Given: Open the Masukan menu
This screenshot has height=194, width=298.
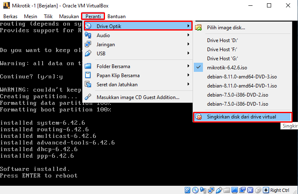Looking at the screenshot, I should (69, 17).
